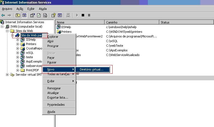This screenshot has height=127, width=214.
Task: Choose Propriedades from the context menu
Action: pos(56,105)
